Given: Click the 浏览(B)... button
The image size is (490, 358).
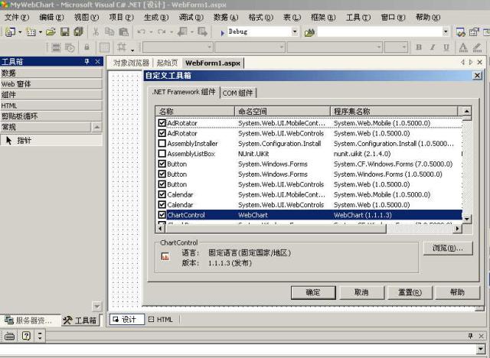Looking at the screenshot, I should [448, 248].
